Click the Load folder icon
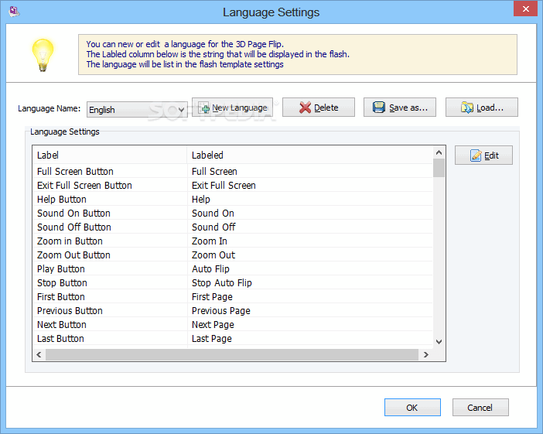Viewport: 543px width, 434px height. coord(467,108)
